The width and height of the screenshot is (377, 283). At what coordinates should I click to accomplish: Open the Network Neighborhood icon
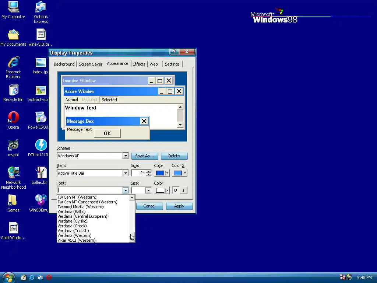click(x=13, y=178)
